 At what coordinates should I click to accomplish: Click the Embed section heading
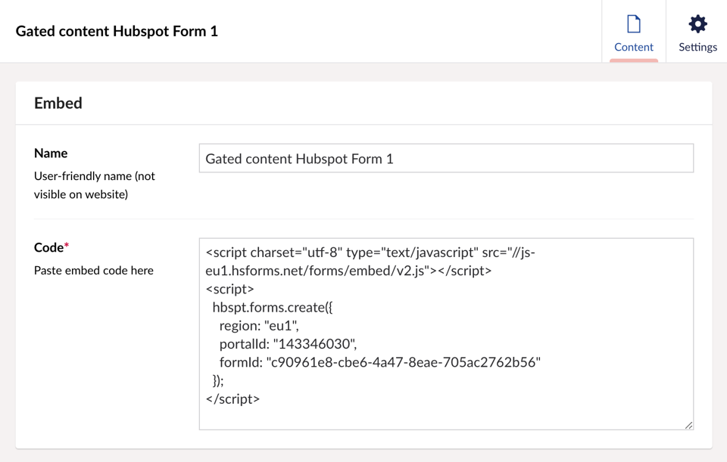tap(58, 103)
